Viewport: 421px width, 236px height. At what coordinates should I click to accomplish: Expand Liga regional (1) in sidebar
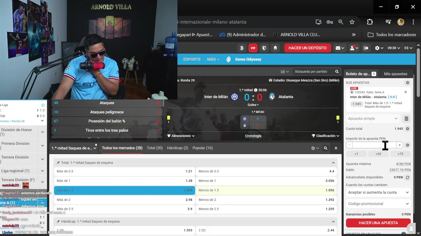coord(42,171)
